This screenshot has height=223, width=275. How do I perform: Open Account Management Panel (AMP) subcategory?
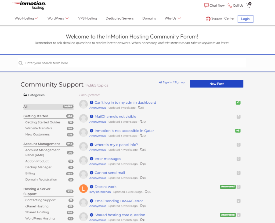pos(43,153)
